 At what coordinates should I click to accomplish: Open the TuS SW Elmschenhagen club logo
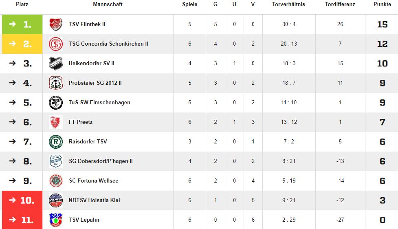point(55,103)
